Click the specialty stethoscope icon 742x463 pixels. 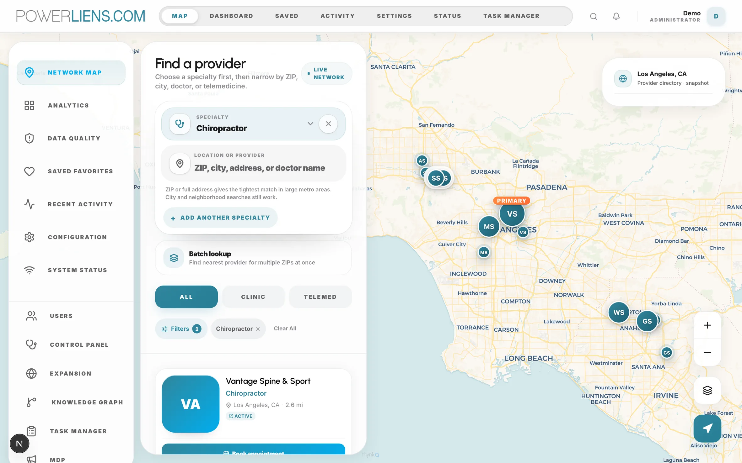click(x=180, y=124)
